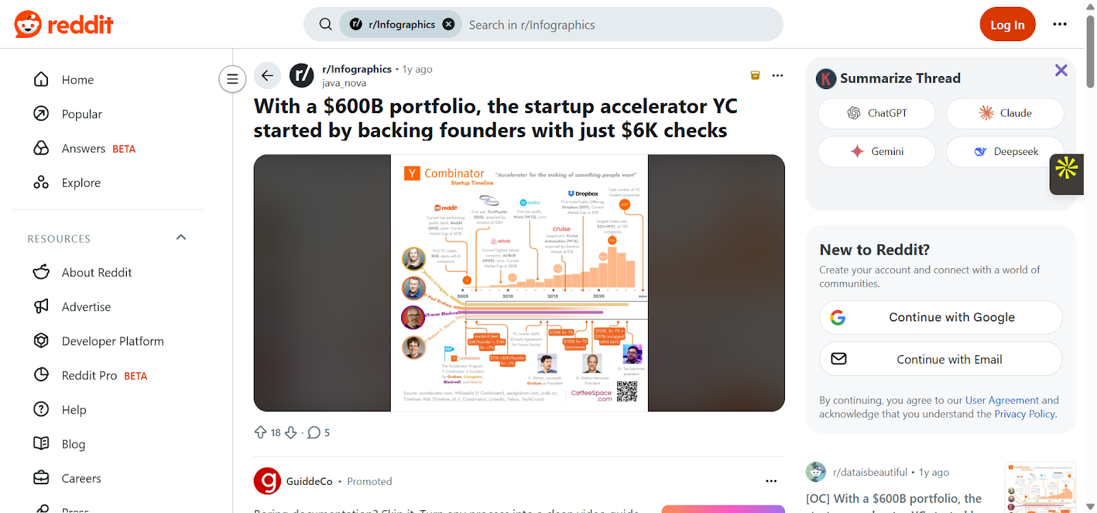Screen dimensions: 1097x513
Task: Close the Summarize Thread panel
Action: [x=1061, y=70]
